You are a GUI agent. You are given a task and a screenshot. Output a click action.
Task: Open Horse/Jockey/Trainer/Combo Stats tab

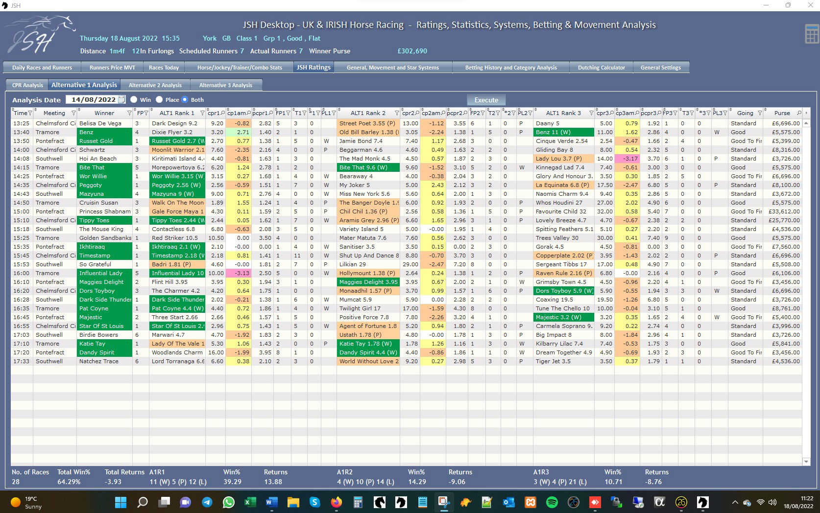(x=240, y=68)
